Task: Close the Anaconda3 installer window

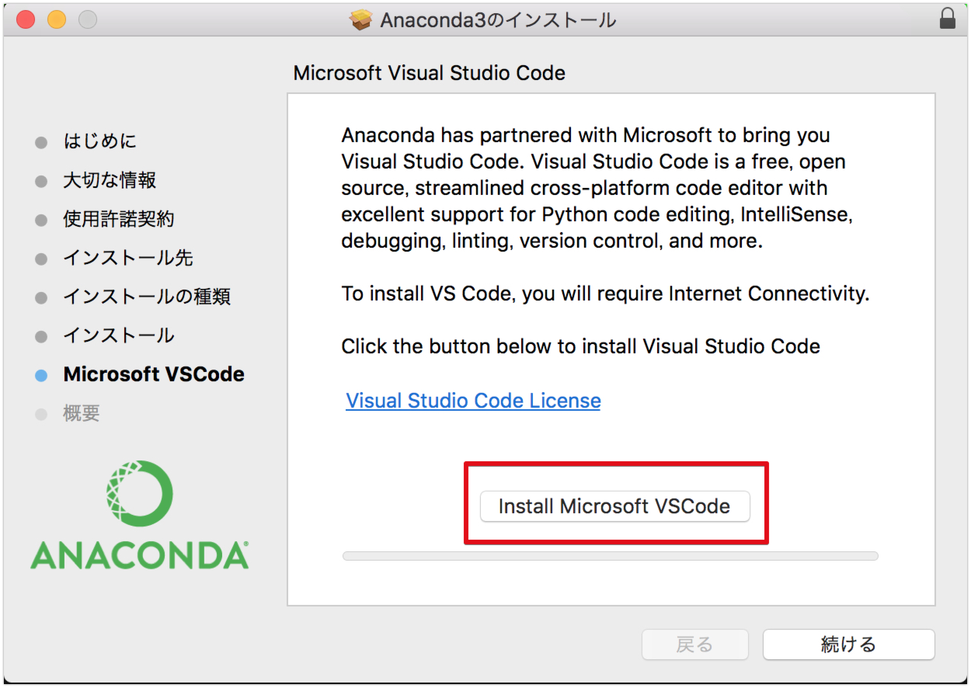Action: (26, 20)
